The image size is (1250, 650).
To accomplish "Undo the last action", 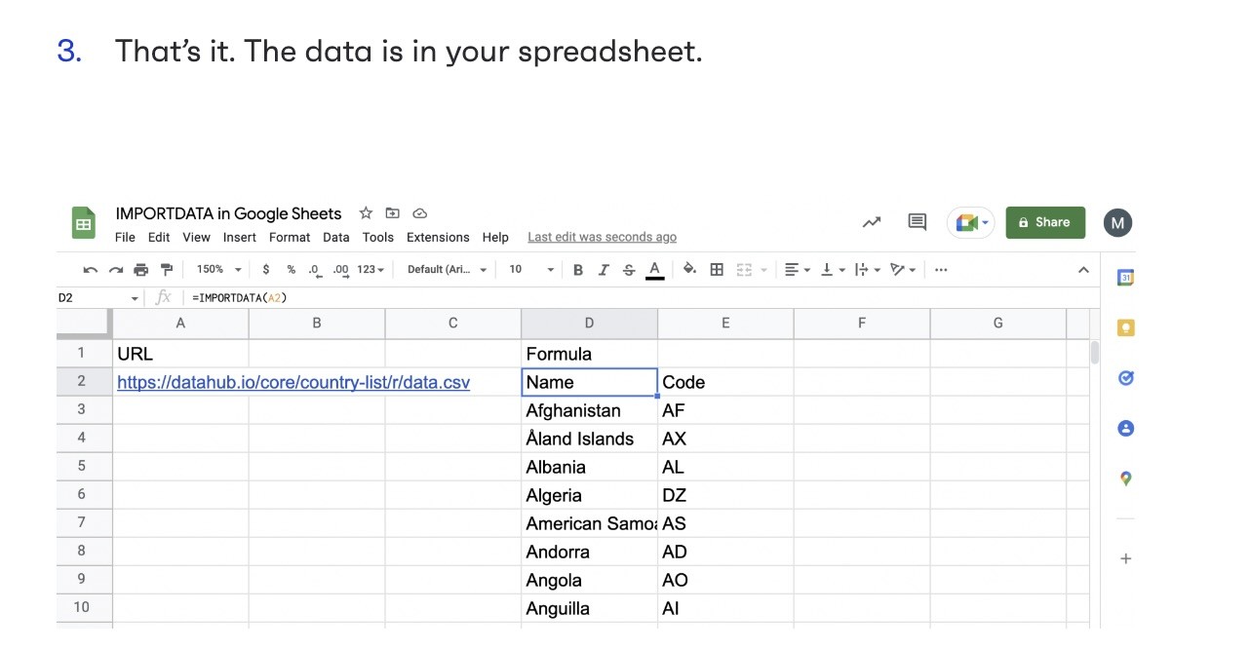I will pos(89,269).
